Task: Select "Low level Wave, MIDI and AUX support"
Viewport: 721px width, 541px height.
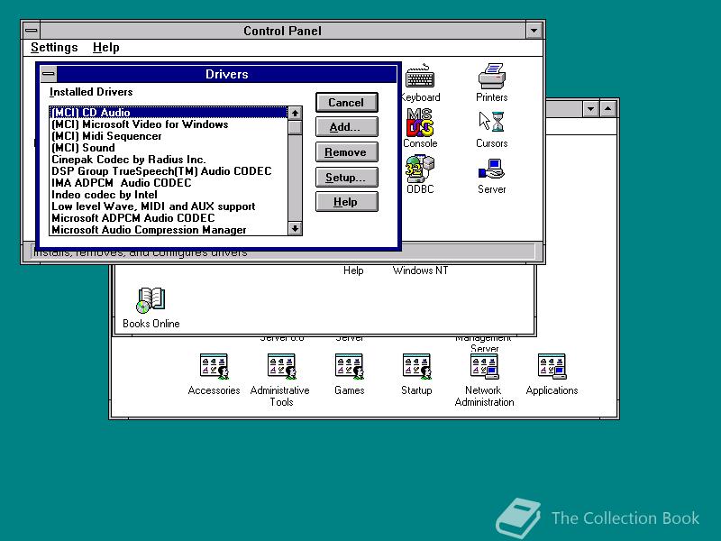Action: (169, 206)
